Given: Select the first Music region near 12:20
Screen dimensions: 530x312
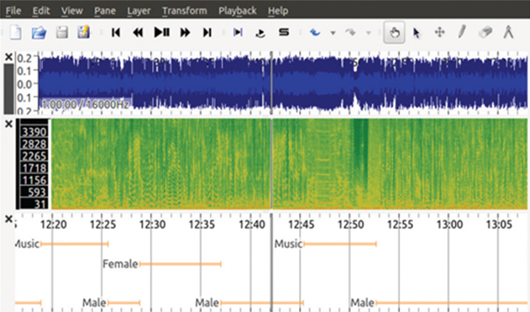Looking at the screenshot, I should point(74,243).
